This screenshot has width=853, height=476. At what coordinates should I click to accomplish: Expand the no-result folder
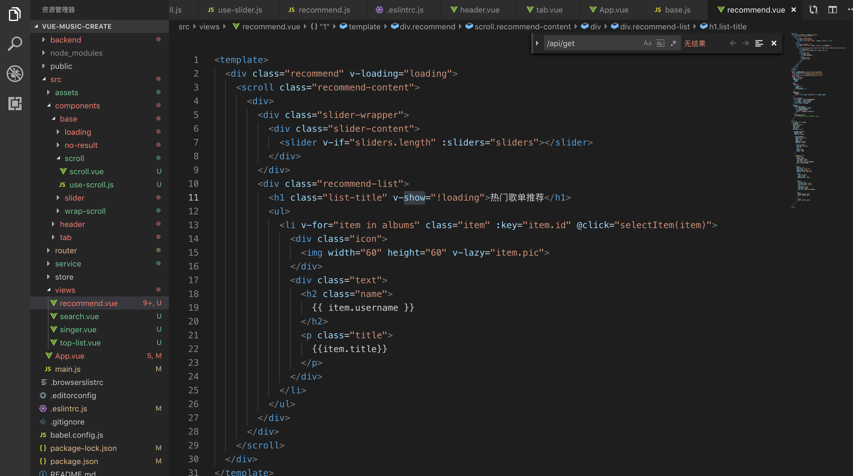coord(99,145)
